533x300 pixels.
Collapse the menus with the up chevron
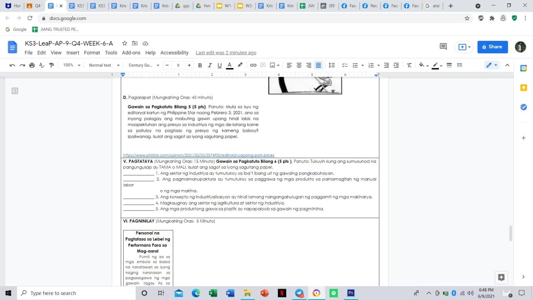click(x=507, y=65)
